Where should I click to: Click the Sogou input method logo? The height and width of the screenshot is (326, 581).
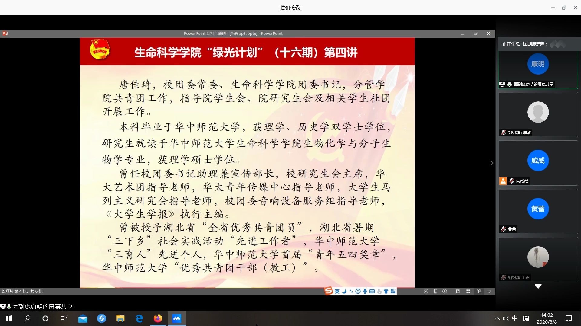click(328, 291)
